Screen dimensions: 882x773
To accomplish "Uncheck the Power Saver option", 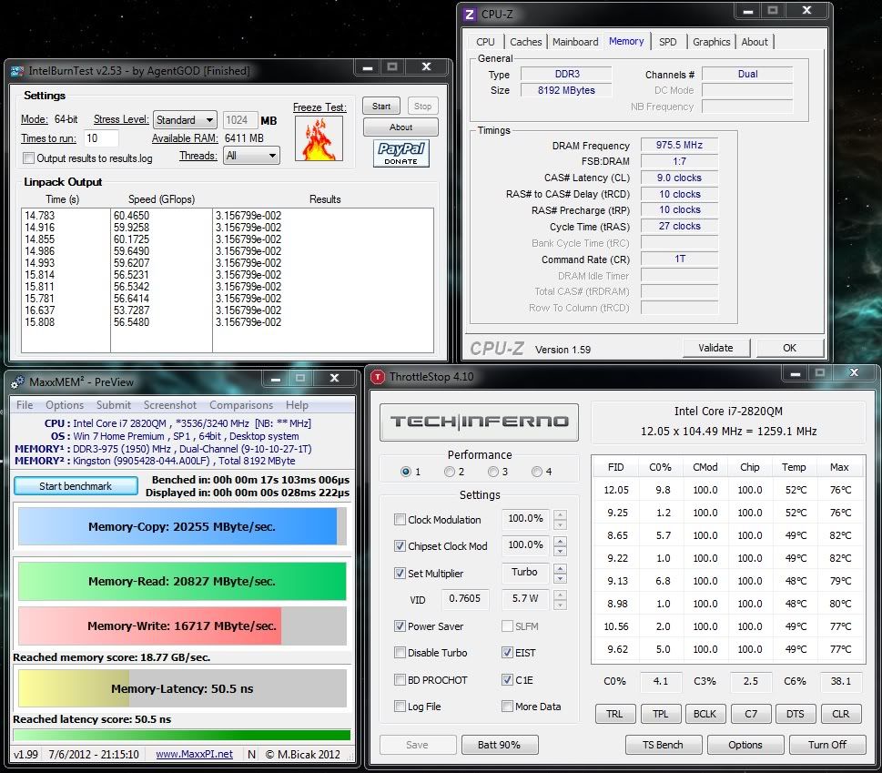I will click(x=400, y=626).
